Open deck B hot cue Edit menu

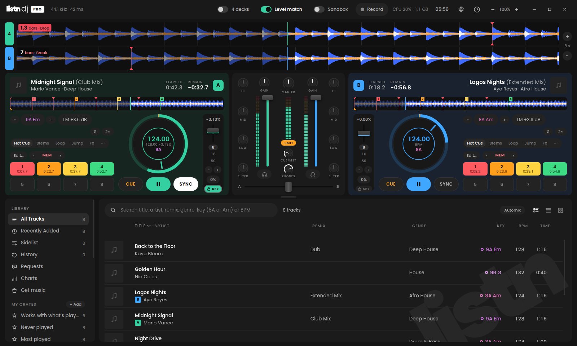pyautogui.click(x=471, y=155)
